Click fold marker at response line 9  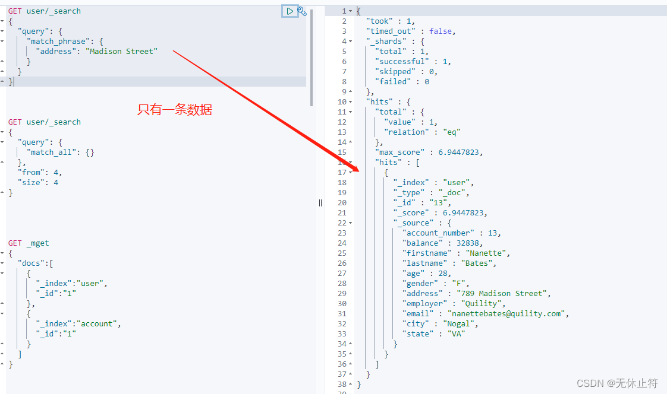tap(351, 92)
